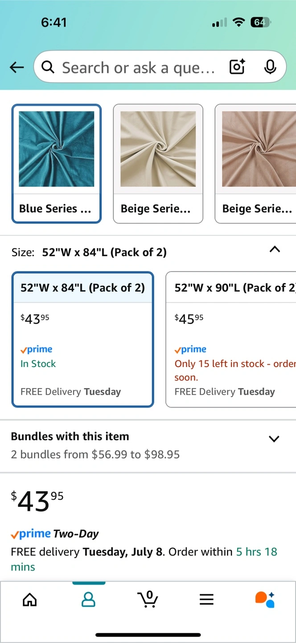Select 52"W x 84"L (Pack of 2) card

click(83, 339)
